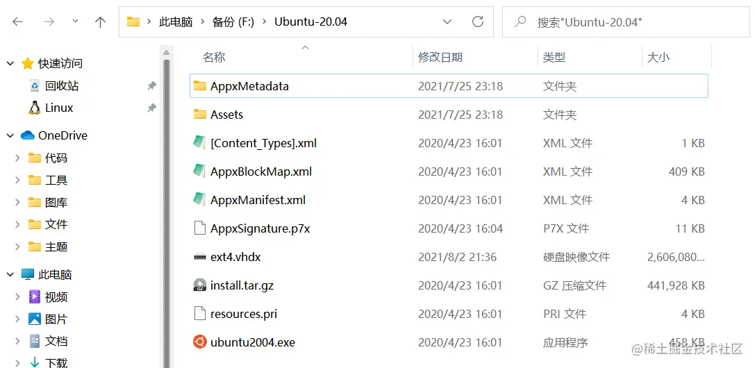Select the AppxMetadata folder icon
Screen dimensions: 755x368
tap(200, 85)
